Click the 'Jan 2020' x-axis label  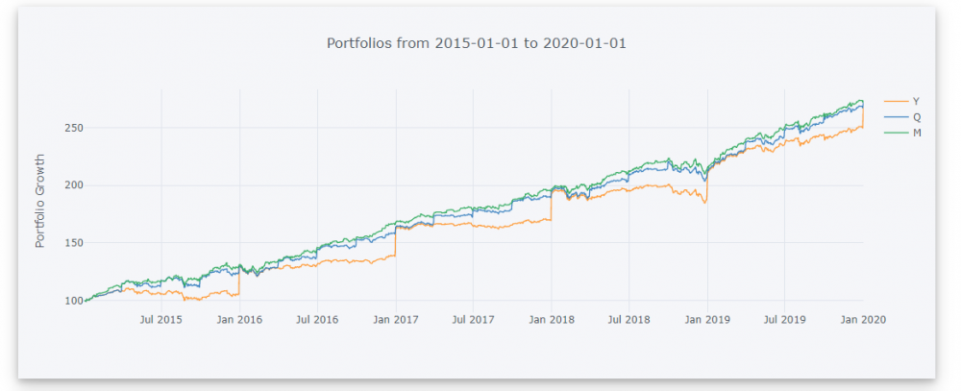[x=863, y=319]
